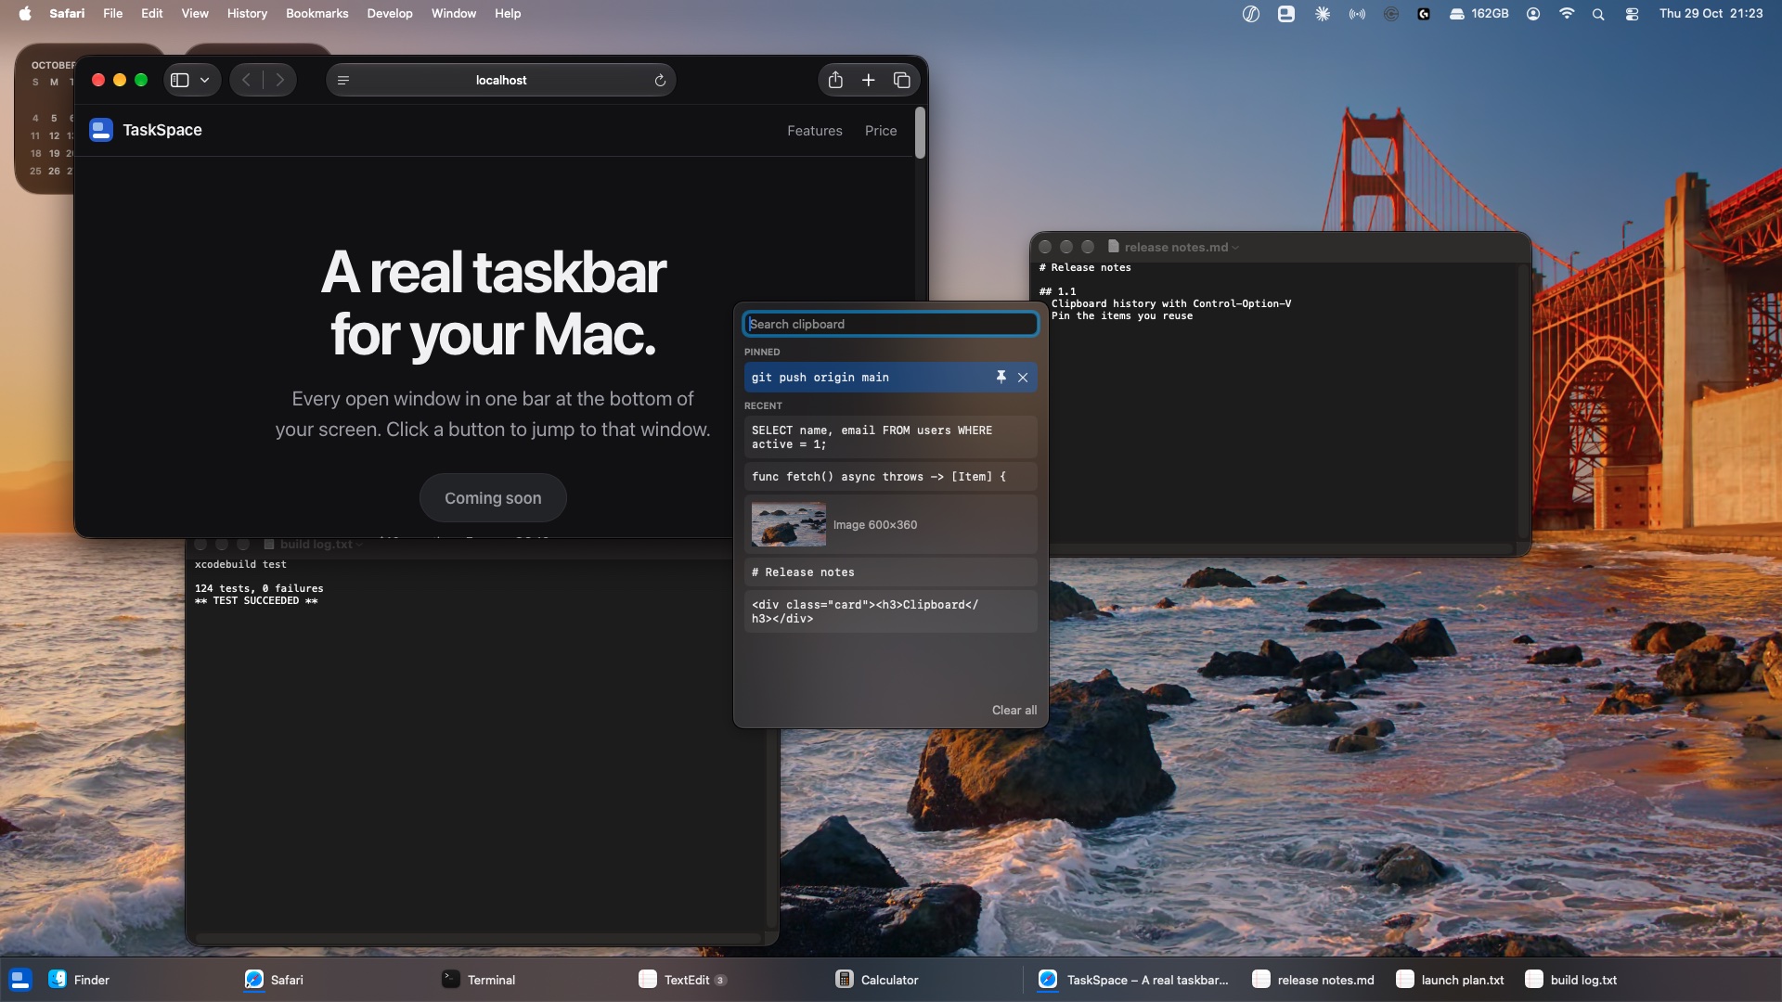The image size is (1782, 1002).
Task: Open the View menu
Action: (195, 13)
